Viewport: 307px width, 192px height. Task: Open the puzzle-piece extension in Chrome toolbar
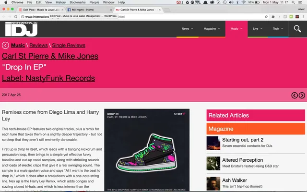273,17
